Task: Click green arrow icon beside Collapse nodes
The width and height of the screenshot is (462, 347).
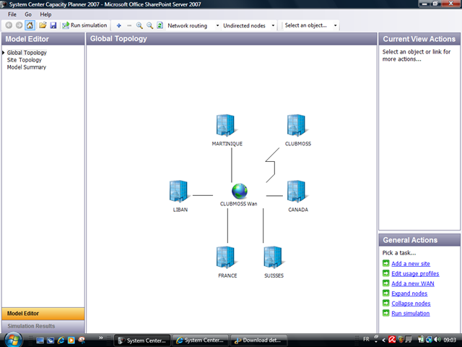Action: [386, 303]
